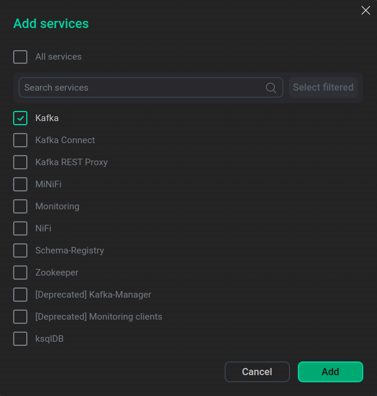Check the Deprecated Kafka-Manager checkbox
377x396 pixels.
click(20, 295)
